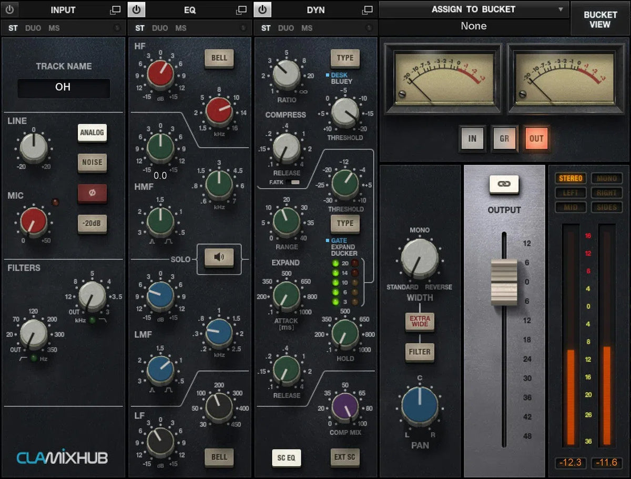Viewport: 631px width, 479px height.
Task: Engage the phase invert Ø button
Action: pyautogui.click(x=92, y=194)
